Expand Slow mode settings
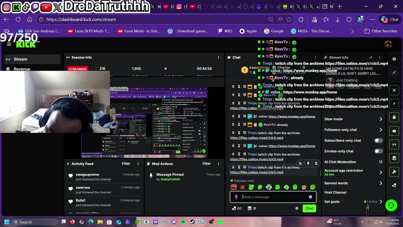The width and height of the screenshot is (403, 227). (381, 119)
